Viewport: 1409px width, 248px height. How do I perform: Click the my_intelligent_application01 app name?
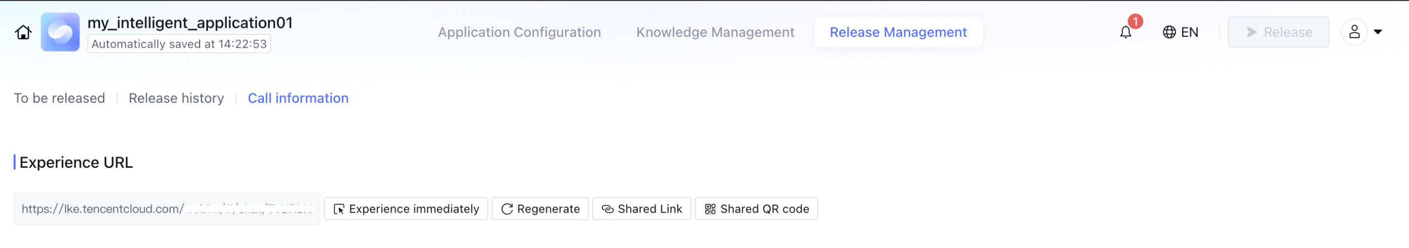tap(190, 23)
